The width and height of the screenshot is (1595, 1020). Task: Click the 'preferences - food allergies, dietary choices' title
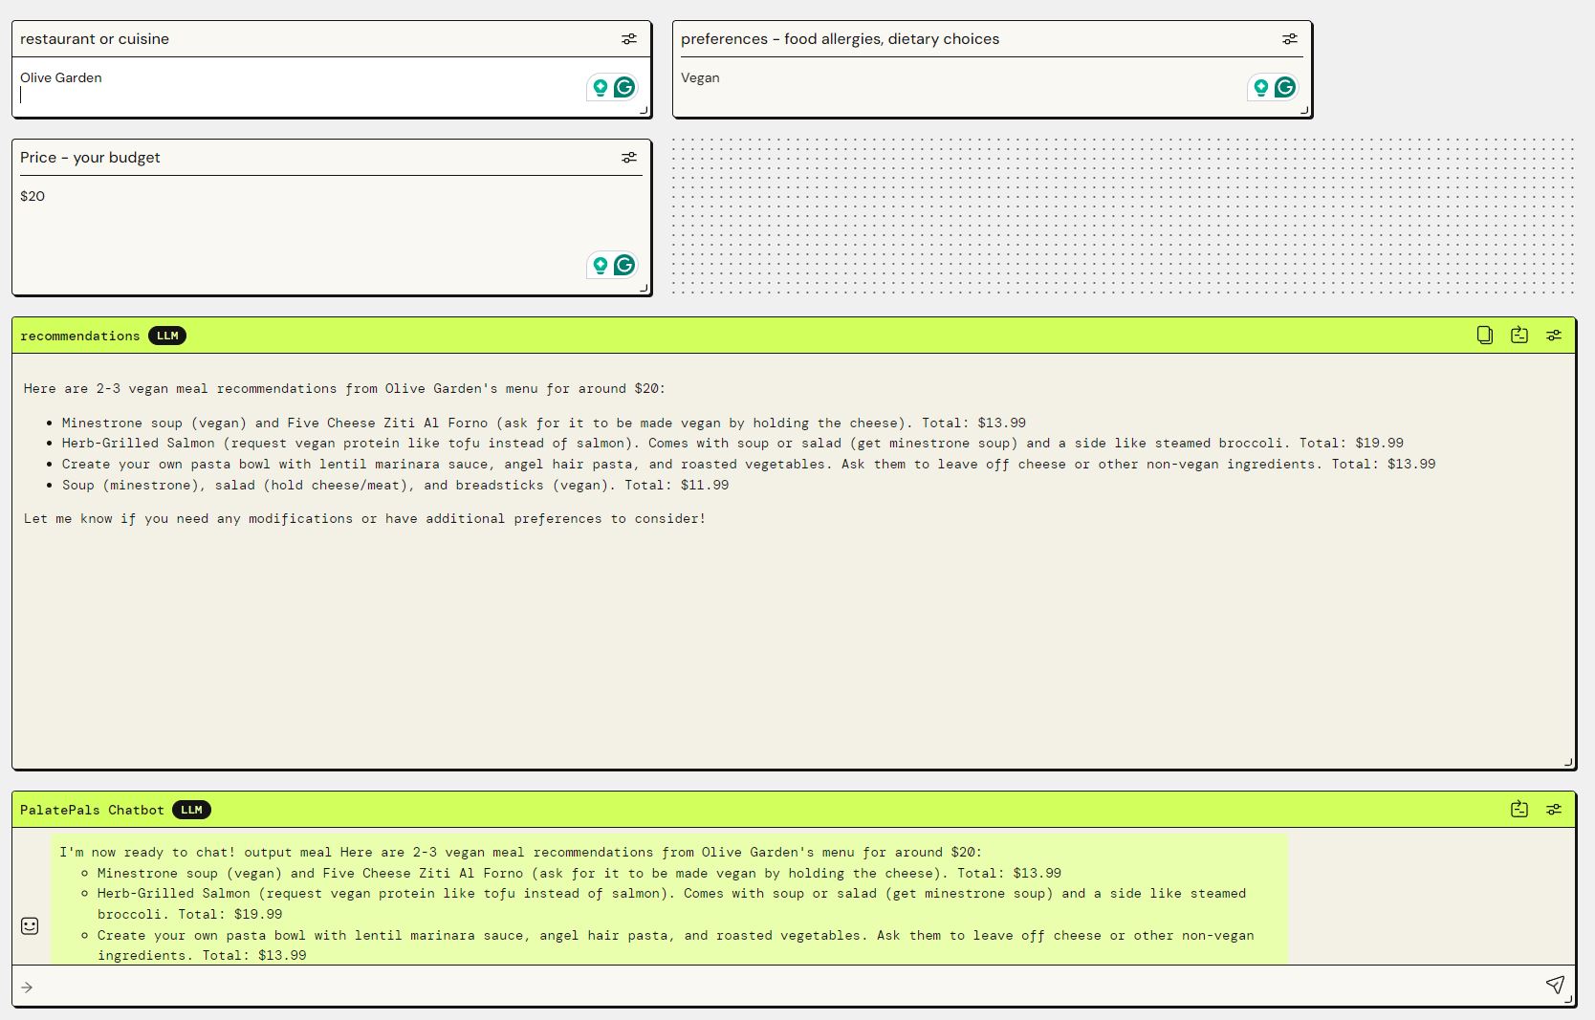pyautogui.click(x=840, y=39)
